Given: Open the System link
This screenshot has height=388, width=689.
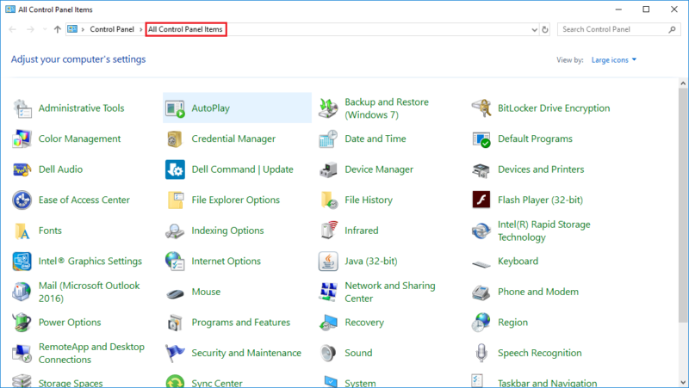Looking at the screenshot, I should coord(360,383).
